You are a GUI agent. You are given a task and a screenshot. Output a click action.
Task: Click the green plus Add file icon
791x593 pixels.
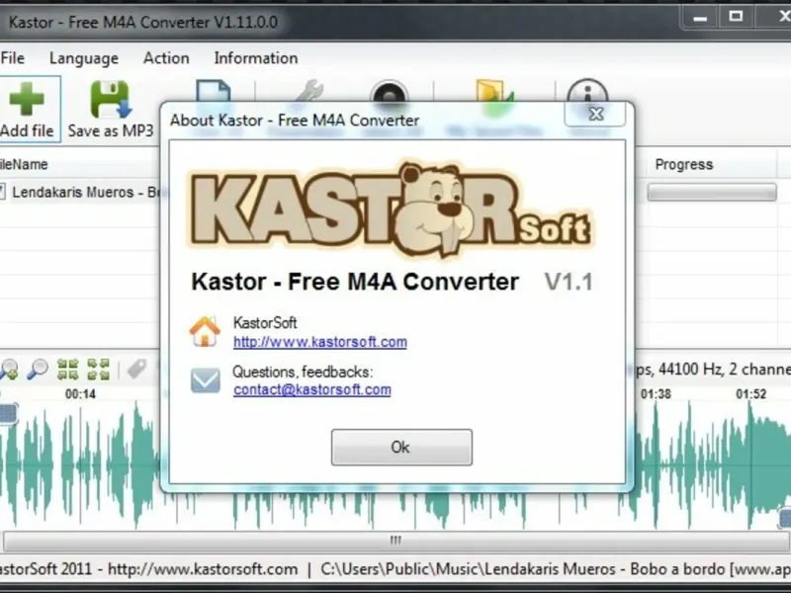tap(27, 100)
